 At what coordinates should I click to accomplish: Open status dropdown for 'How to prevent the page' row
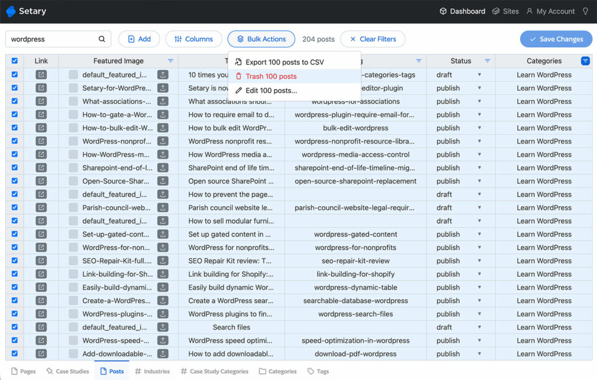pyautogui.click(x=479, y=194)
